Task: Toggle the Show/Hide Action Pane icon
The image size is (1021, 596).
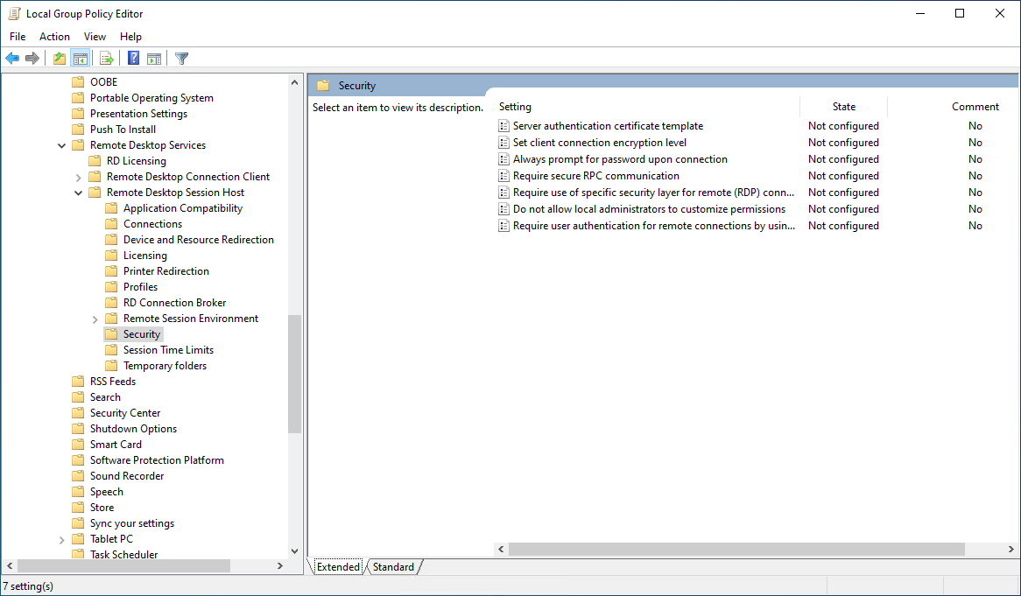Action: tap(154, 58)
